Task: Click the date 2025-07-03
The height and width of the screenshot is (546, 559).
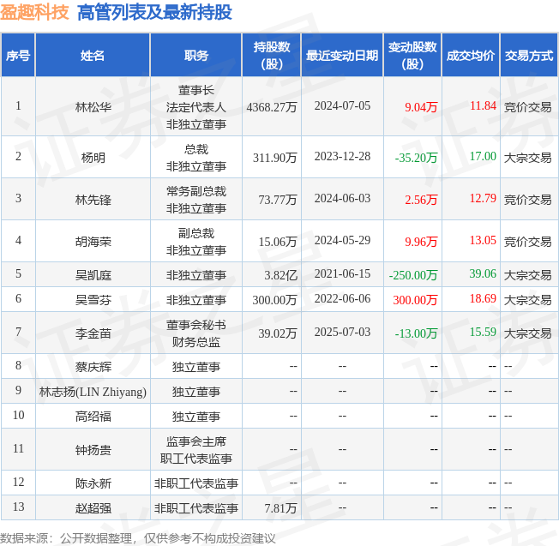Action: click(x=342, y=333)
